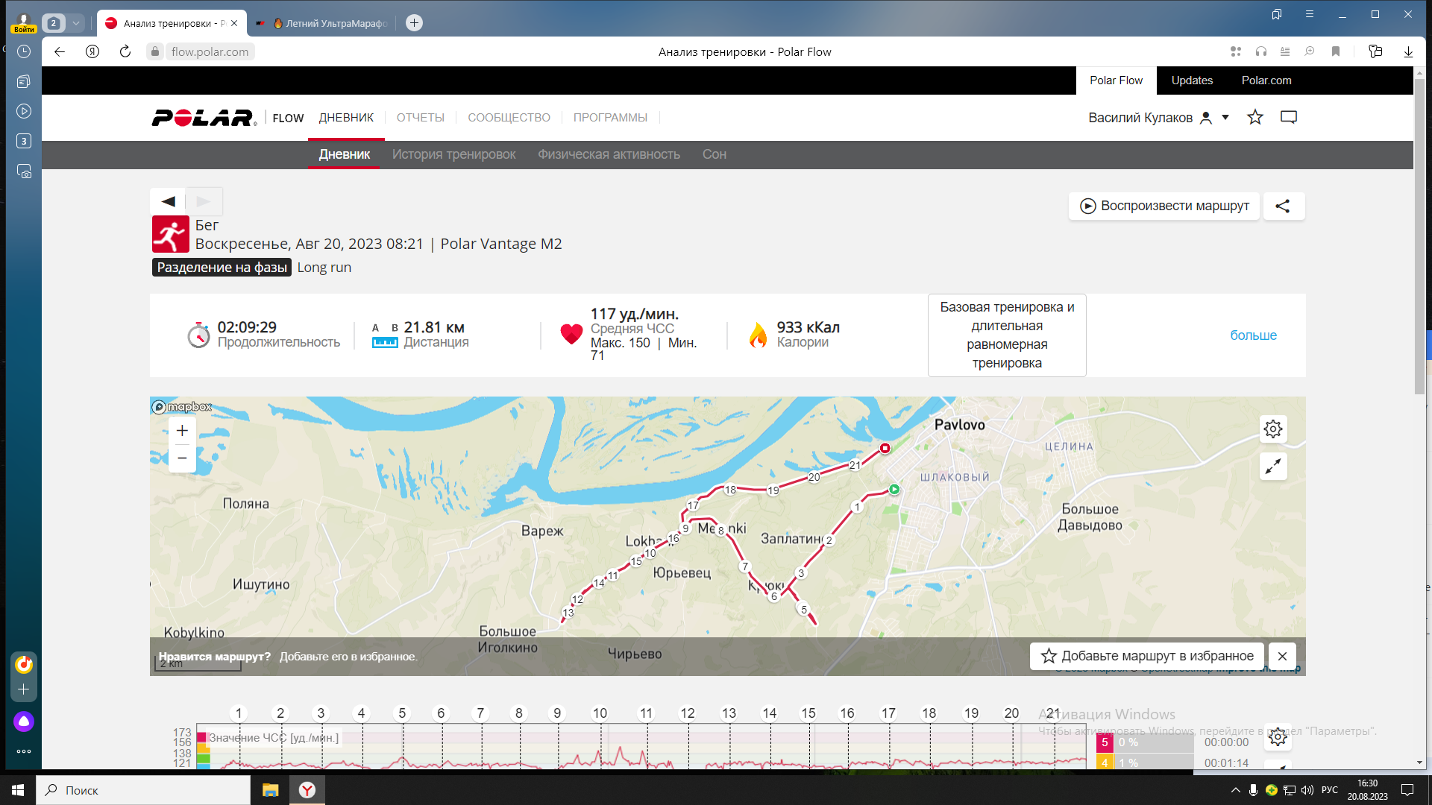Click lap marker 5 above chart

pyautogui.click(x=402, y=713)
